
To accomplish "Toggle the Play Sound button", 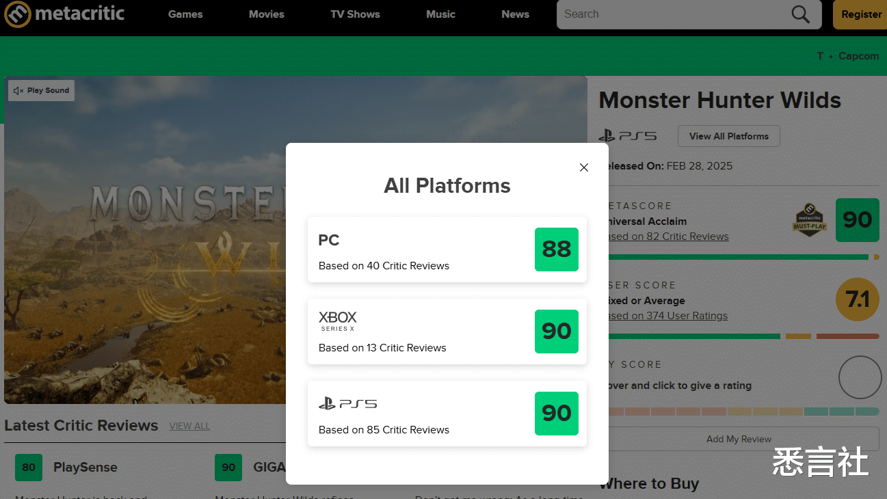I will pos(42,90).
